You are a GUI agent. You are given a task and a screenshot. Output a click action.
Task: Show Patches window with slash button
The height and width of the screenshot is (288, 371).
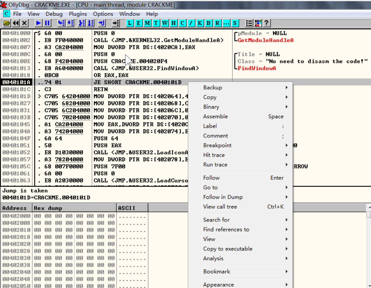(191, 23)
